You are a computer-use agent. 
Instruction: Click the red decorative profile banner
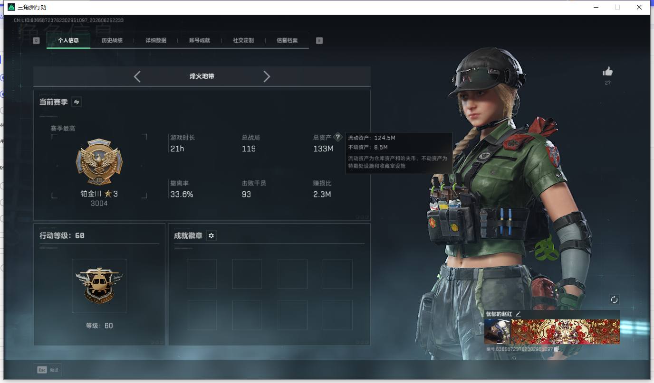tap(565, 331)
